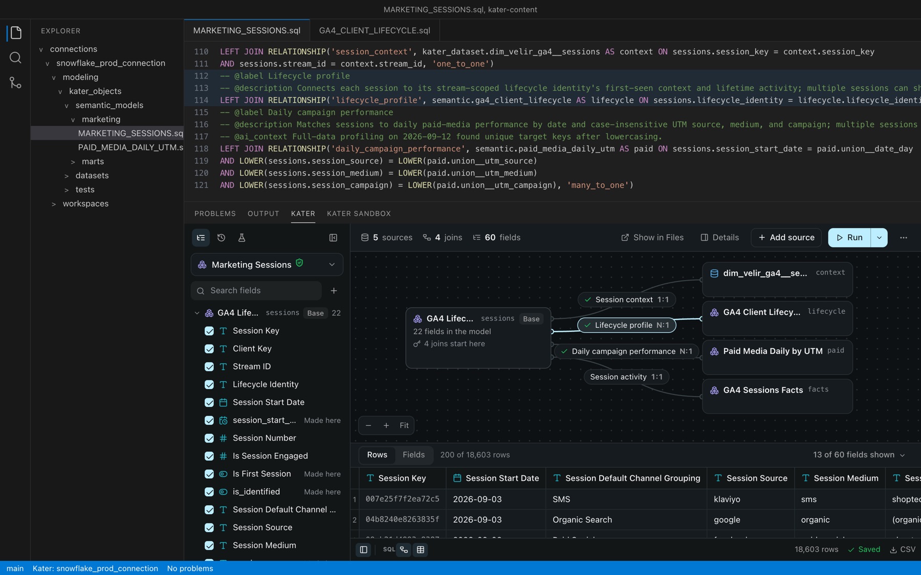The height and width of the screenshot is (575, 921).
Task: Open the KATER SANDBOX panel tab
Action: coord(359,214)
